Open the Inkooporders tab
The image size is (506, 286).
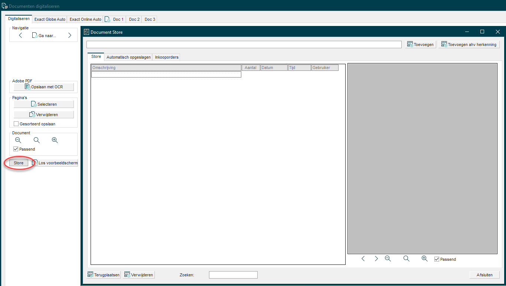click(x=167, y=57)
